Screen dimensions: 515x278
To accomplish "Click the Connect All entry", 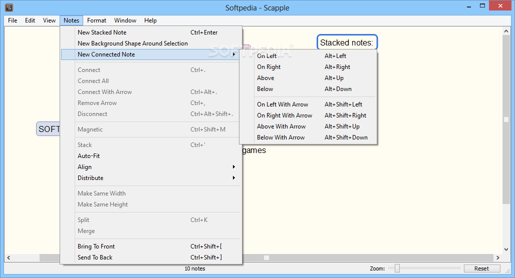I will click(151, 81).
